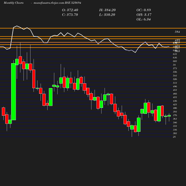
Task: Click the '421' price axis label
Action: tap(175, 105)
